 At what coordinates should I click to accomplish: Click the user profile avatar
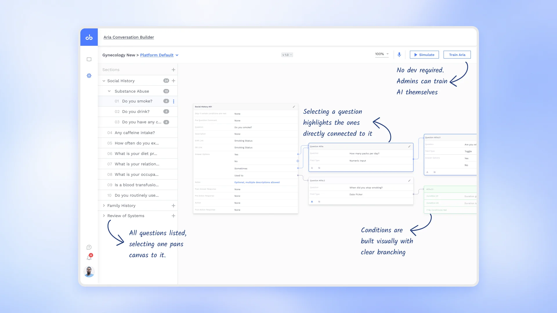click(x=89, y=272)
